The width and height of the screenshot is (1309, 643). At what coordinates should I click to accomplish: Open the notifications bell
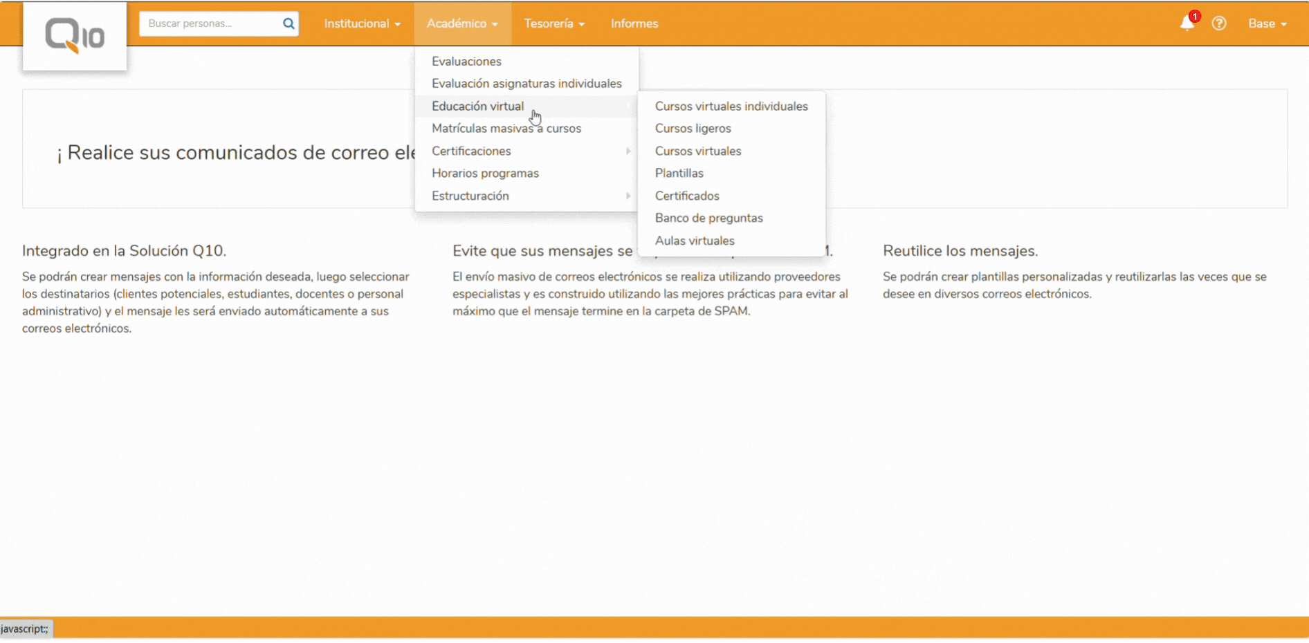1187,24
